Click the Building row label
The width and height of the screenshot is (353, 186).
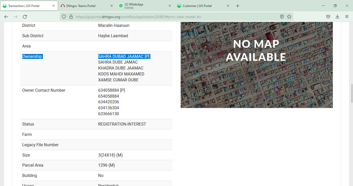point(29,176)
